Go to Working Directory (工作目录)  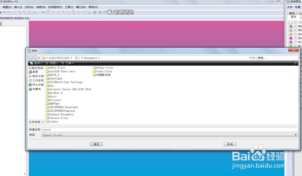point(36,80)
